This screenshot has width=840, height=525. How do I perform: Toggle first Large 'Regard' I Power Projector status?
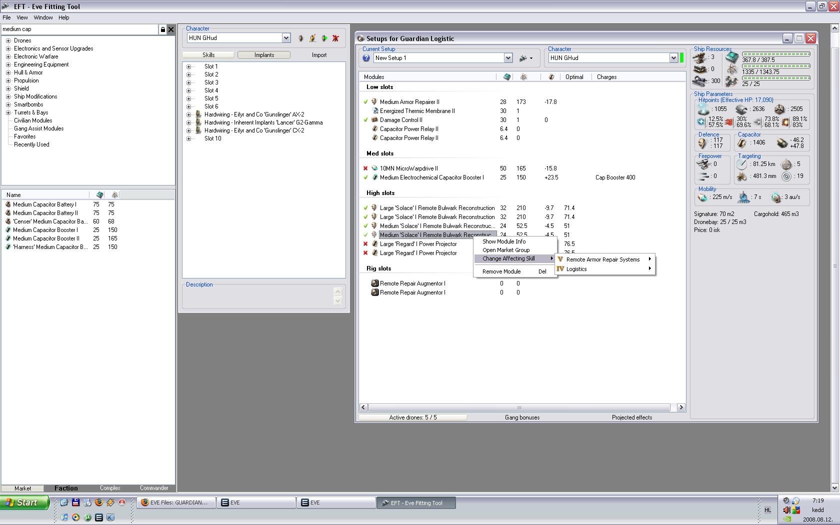coord(365,244)
